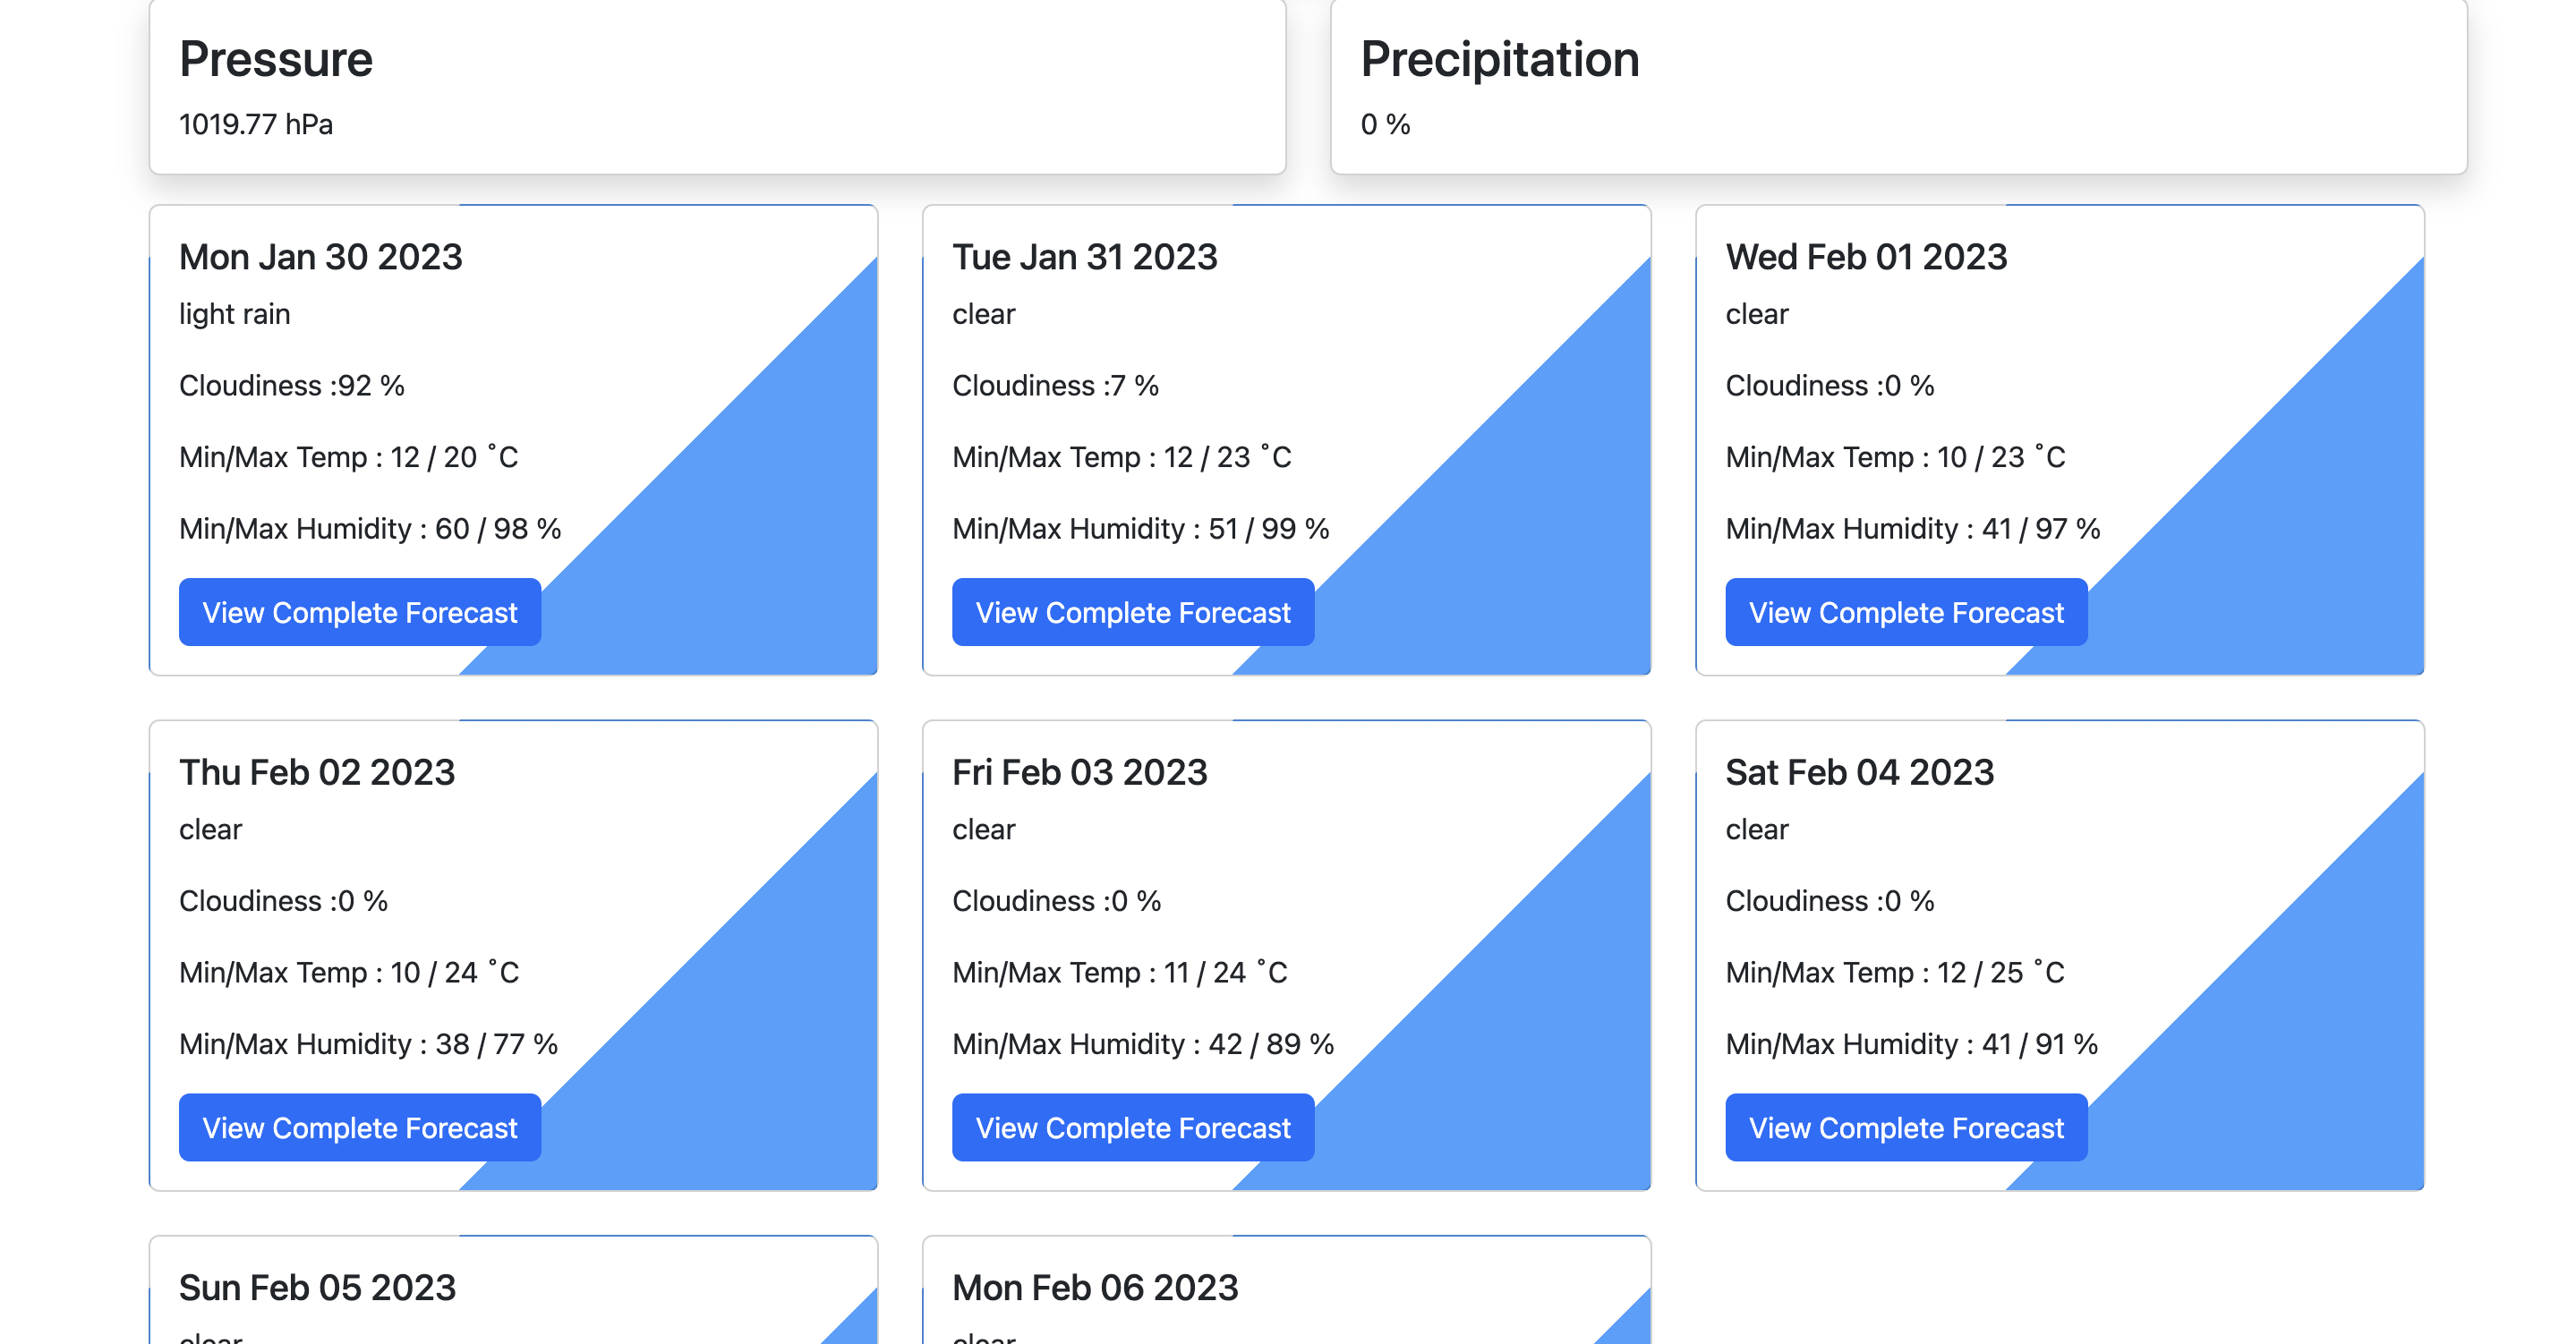Open the Mon Jan 30 forecast card

[x=512, y=440]
